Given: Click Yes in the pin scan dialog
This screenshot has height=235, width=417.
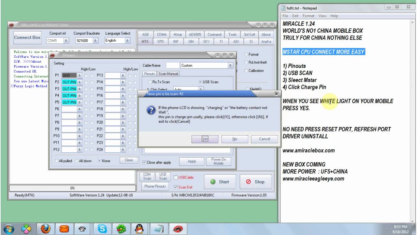Looking at the screenshot, I should click(205, 139).
